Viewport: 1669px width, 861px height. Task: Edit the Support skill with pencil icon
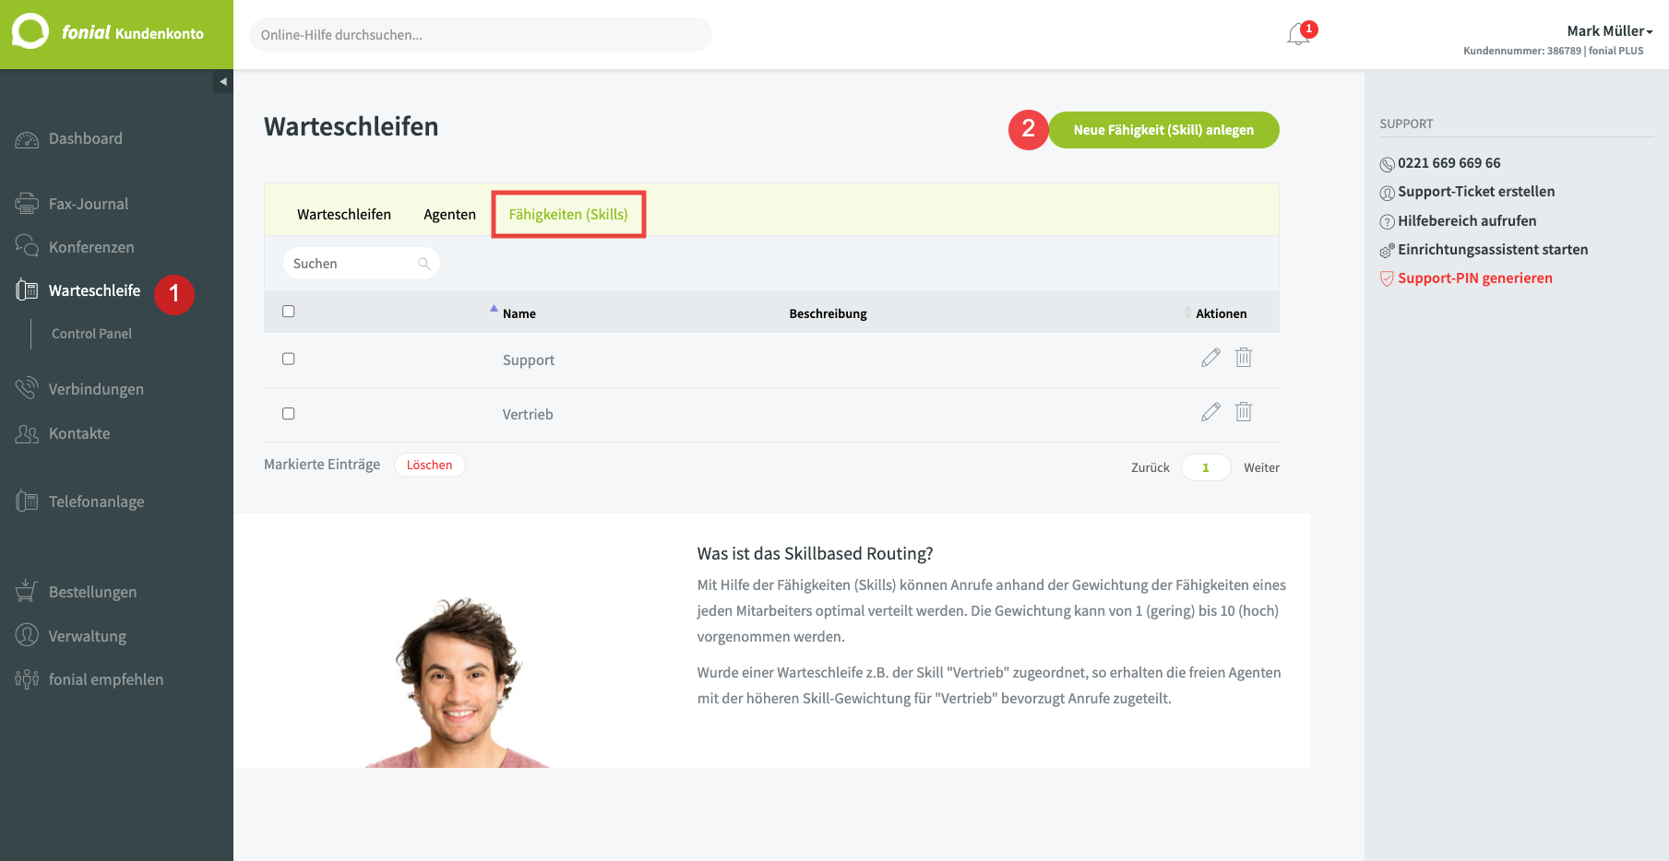pyautogui.click(x=1210, y=358)
